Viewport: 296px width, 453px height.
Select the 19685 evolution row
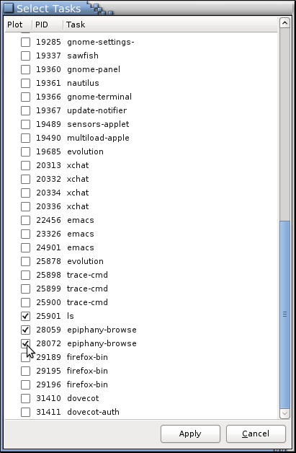tap(141, 151)
